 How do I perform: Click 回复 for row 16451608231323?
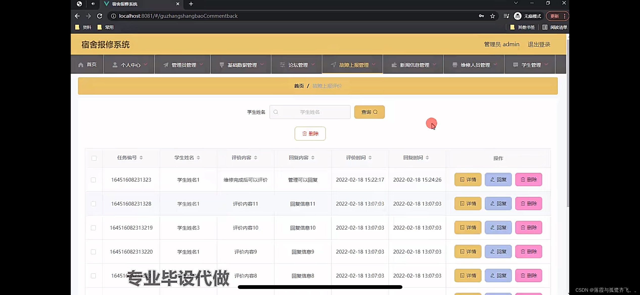pos(498,180)
